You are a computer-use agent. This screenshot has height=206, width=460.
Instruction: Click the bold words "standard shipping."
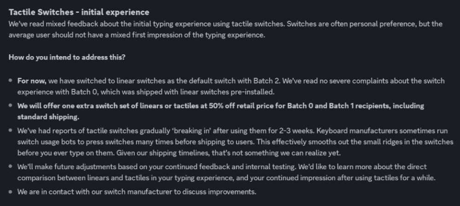[48, 117]
